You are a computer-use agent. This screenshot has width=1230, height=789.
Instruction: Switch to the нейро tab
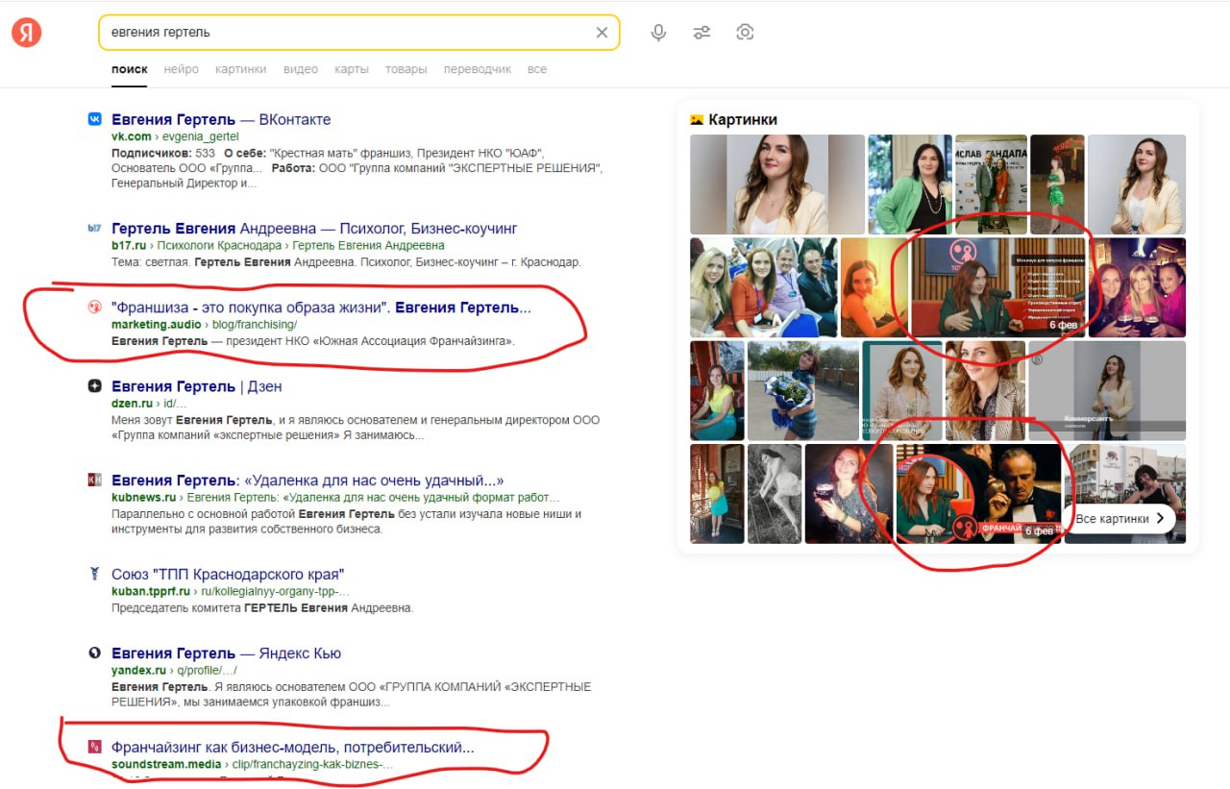point(182,69)
